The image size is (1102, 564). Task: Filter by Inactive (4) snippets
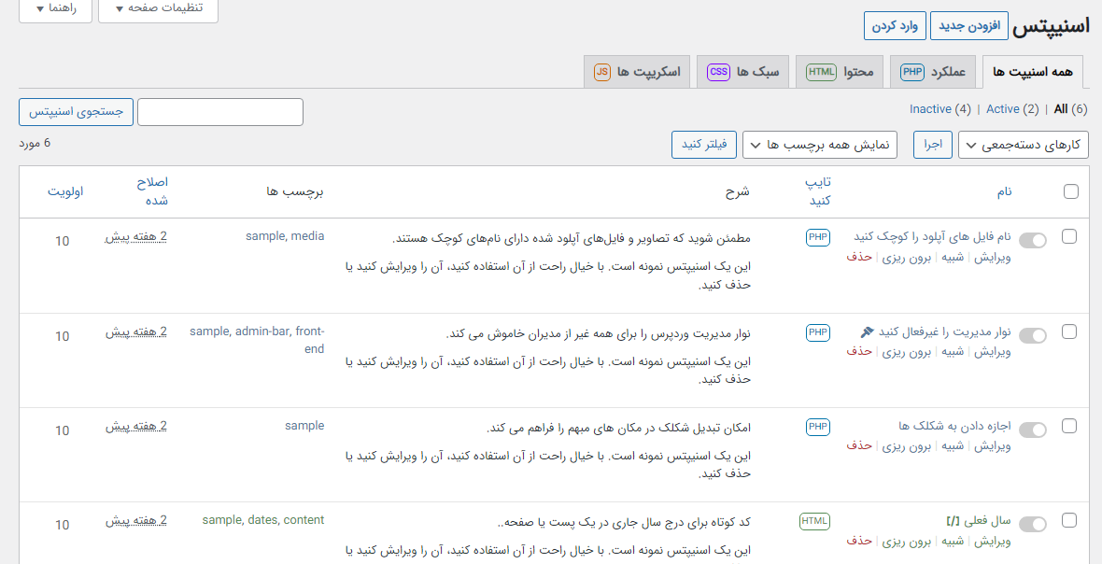(940, 109)
